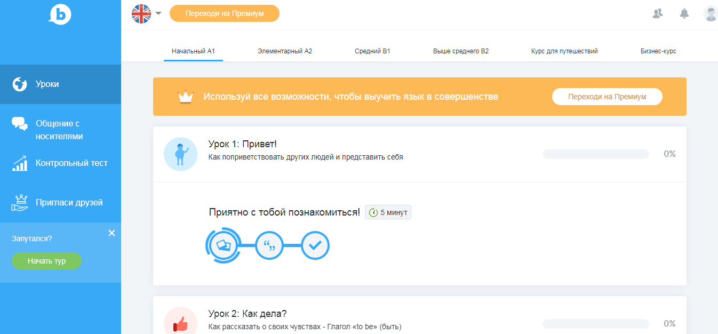Open the quotation marks vocabulary step icon
Image resolution: width=718 pixels, height=334 pixels.
pos(269,245)
